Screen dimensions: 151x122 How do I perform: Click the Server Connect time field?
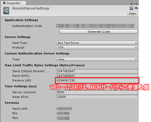(97, 92)
